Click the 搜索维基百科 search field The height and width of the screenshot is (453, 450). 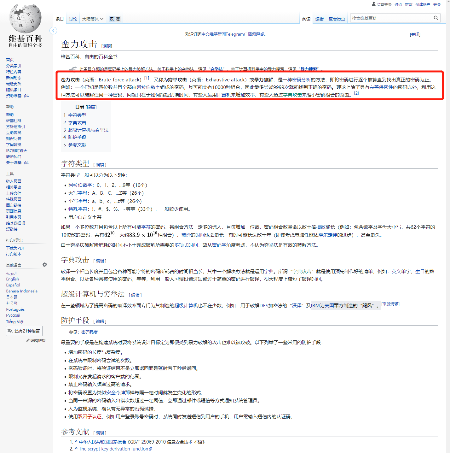(391, 18)
